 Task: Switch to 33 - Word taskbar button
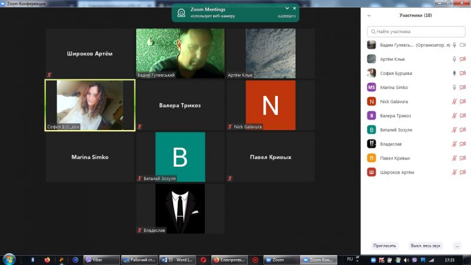tap(178, 260)
